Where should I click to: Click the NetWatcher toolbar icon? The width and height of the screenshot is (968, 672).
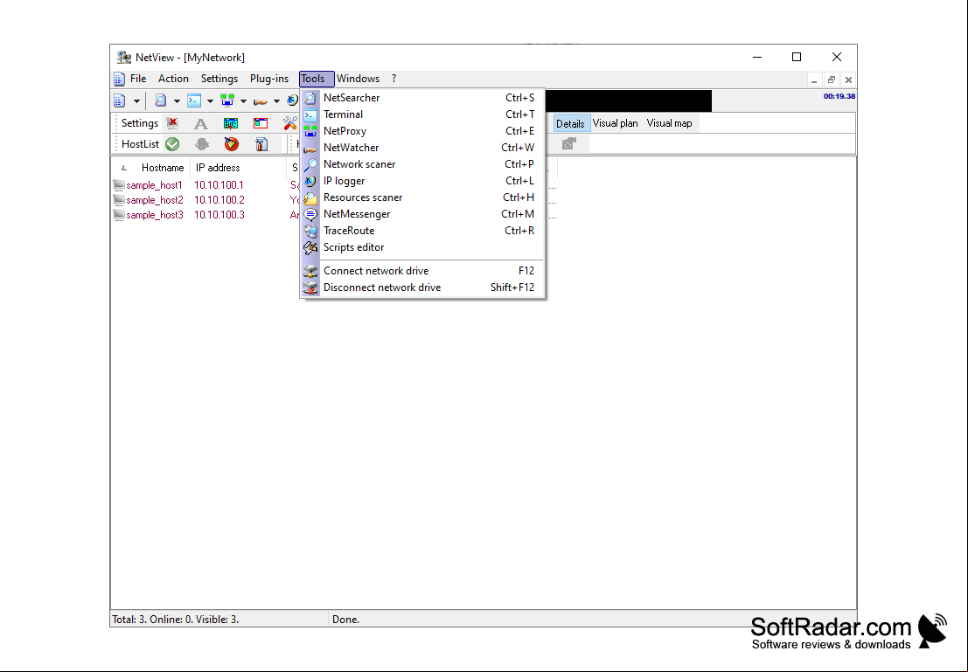coord(261,100)
